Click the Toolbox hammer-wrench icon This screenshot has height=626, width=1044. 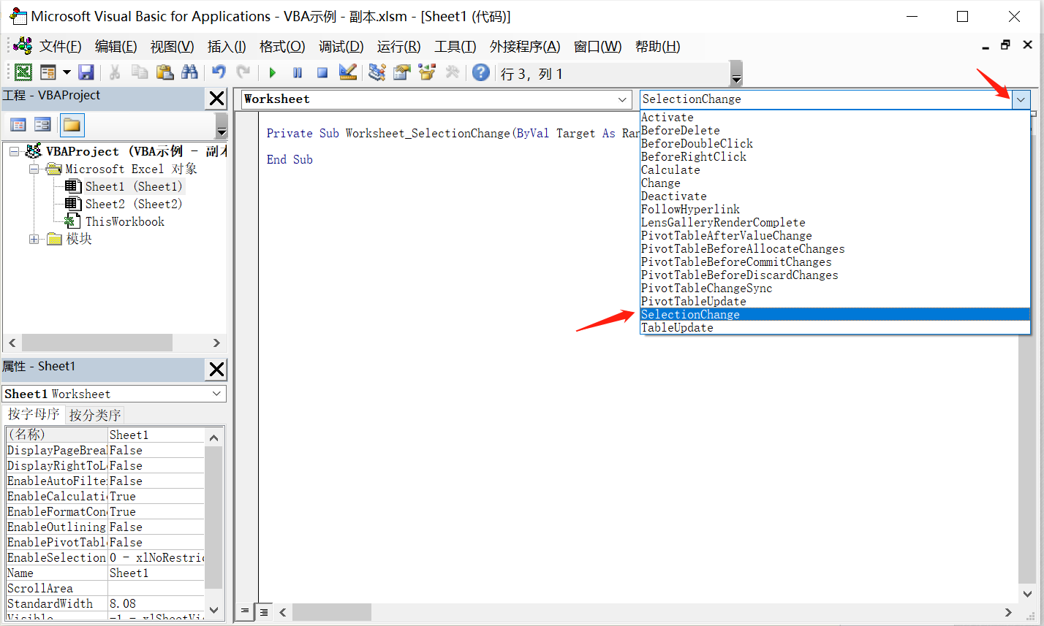tap(452, 72)
